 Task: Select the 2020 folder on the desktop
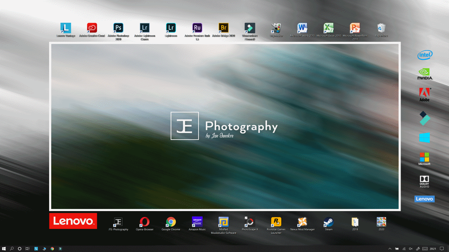click(x=381, y=224)
